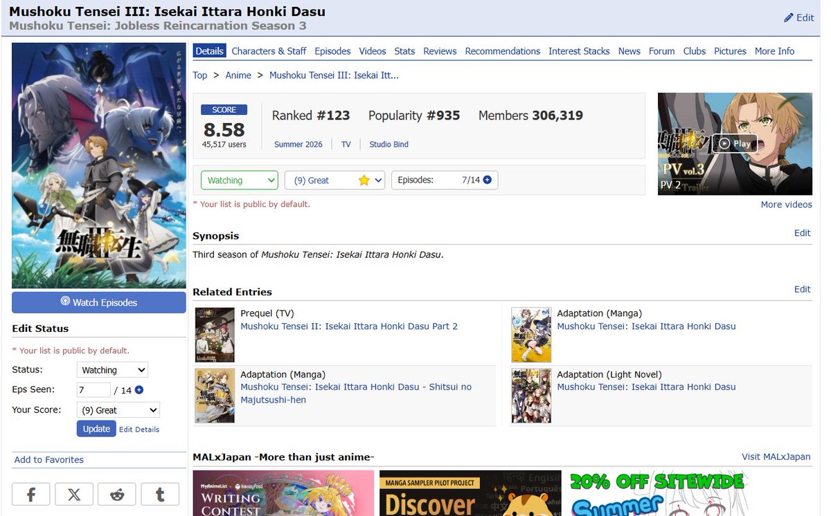
Task: Open the Summer 2026 season link
Action: coord(298,145)
